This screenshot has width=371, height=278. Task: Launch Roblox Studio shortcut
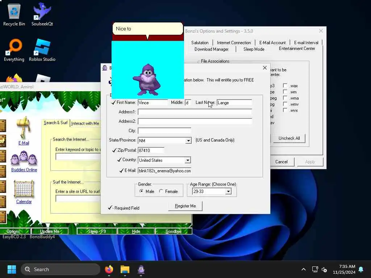point(42,50)
